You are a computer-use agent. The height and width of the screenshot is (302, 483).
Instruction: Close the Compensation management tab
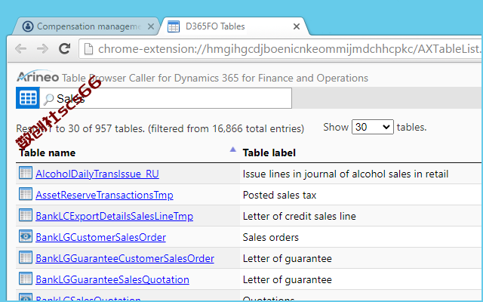pos(151,27)
